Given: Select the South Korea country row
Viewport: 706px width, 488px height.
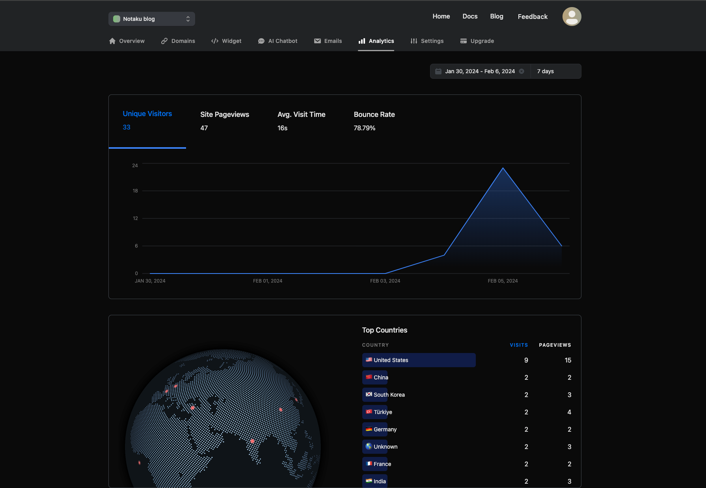Looking at the screenshot, I should [467, 395].
